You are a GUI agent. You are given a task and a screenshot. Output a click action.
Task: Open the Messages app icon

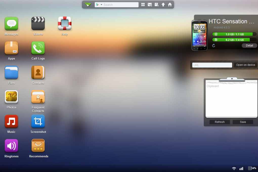[11, 24]
